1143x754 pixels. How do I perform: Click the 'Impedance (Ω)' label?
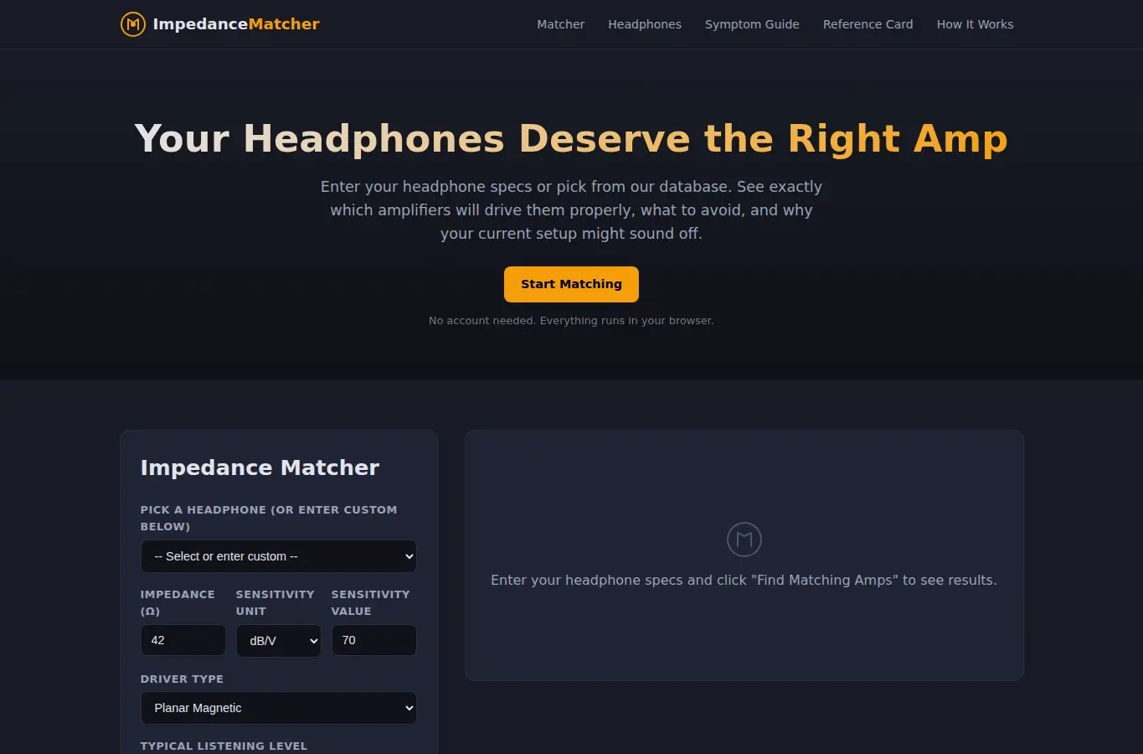coord(178,602)
